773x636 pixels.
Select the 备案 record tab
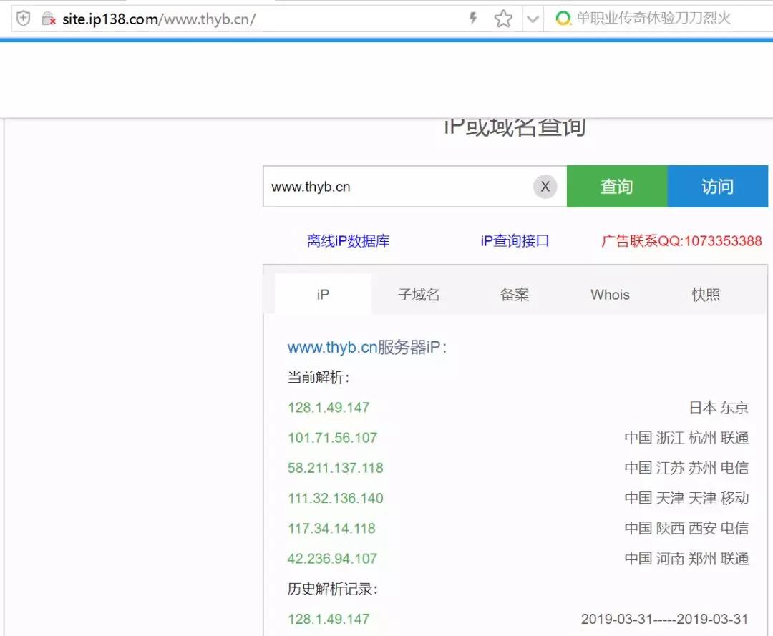[514, 294]
